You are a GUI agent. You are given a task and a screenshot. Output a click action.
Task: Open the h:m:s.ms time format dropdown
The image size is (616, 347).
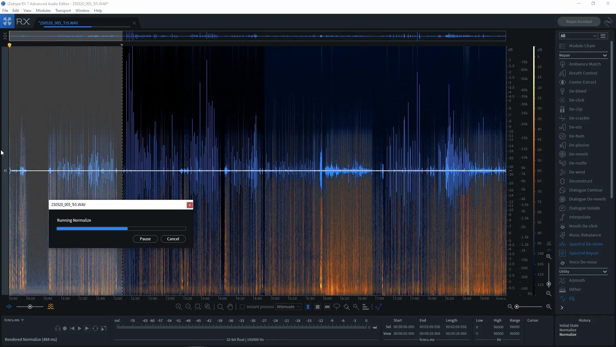click(x=14, y=320)
